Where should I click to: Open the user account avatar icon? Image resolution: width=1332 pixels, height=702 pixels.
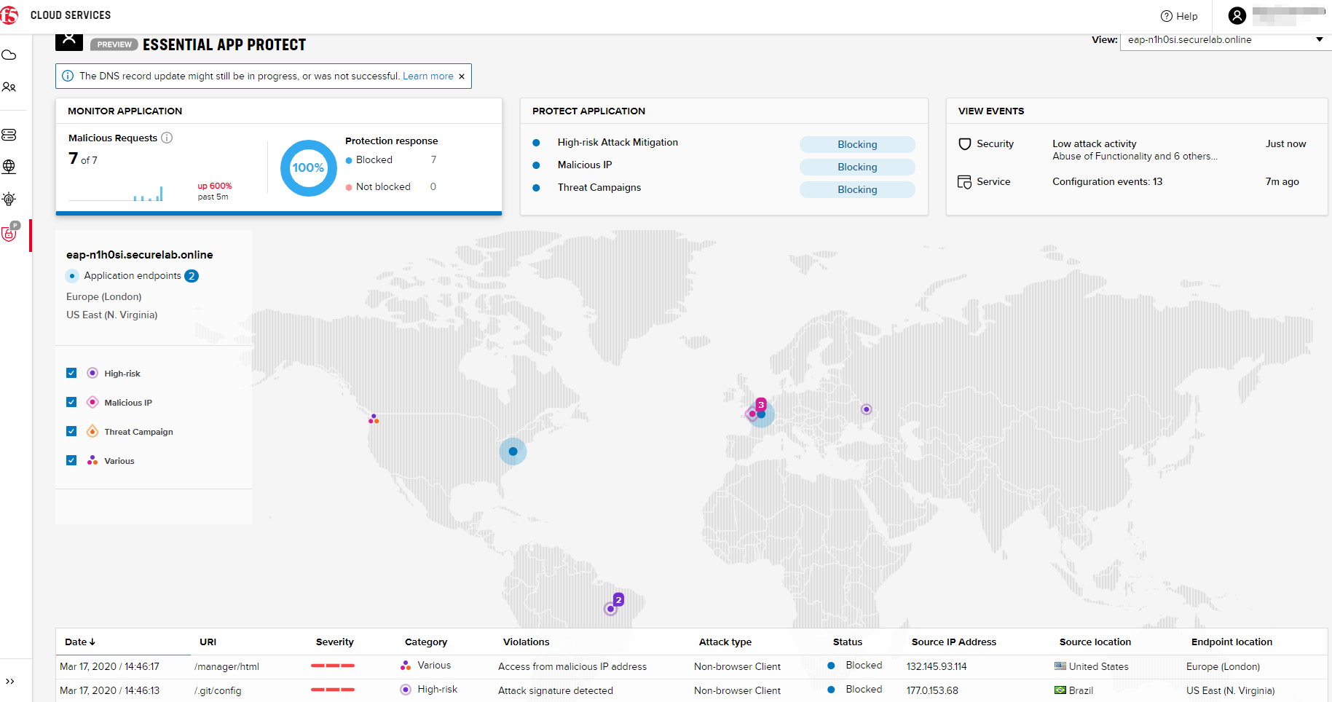(1237, 15)
